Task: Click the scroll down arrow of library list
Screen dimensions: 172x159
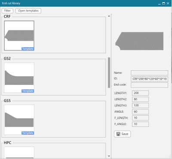Action: click(x=109, y=156)
